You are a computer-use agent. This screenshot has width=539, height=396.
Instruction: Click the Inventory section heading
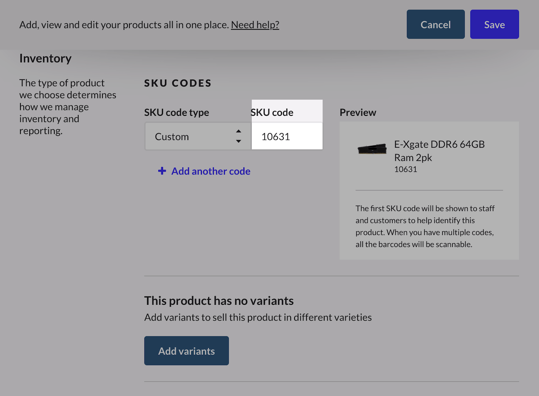tap(45, 58)
